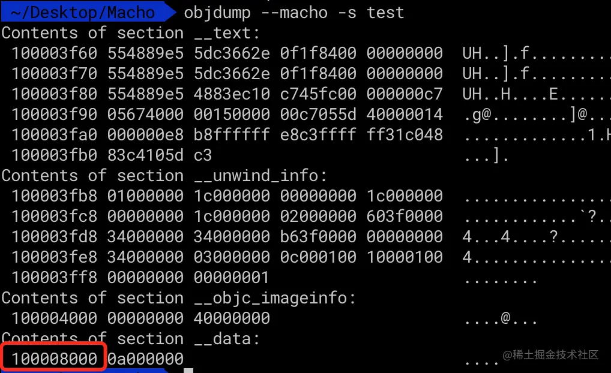The image size is (611, 373).
Task: Click the objdump --macho -s test command
Action: tap(294, 12)
